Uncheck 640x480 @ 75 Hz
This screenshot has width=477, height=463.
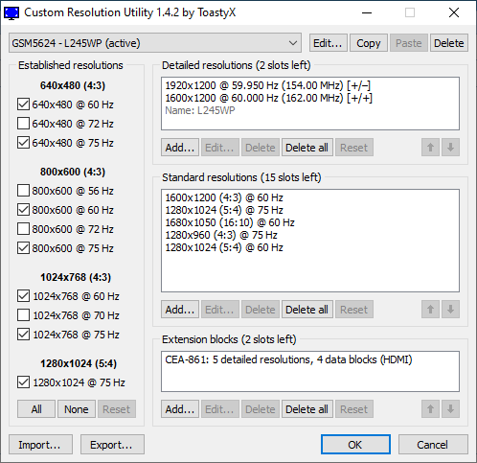pyautogui.click(x=23, y=143)
